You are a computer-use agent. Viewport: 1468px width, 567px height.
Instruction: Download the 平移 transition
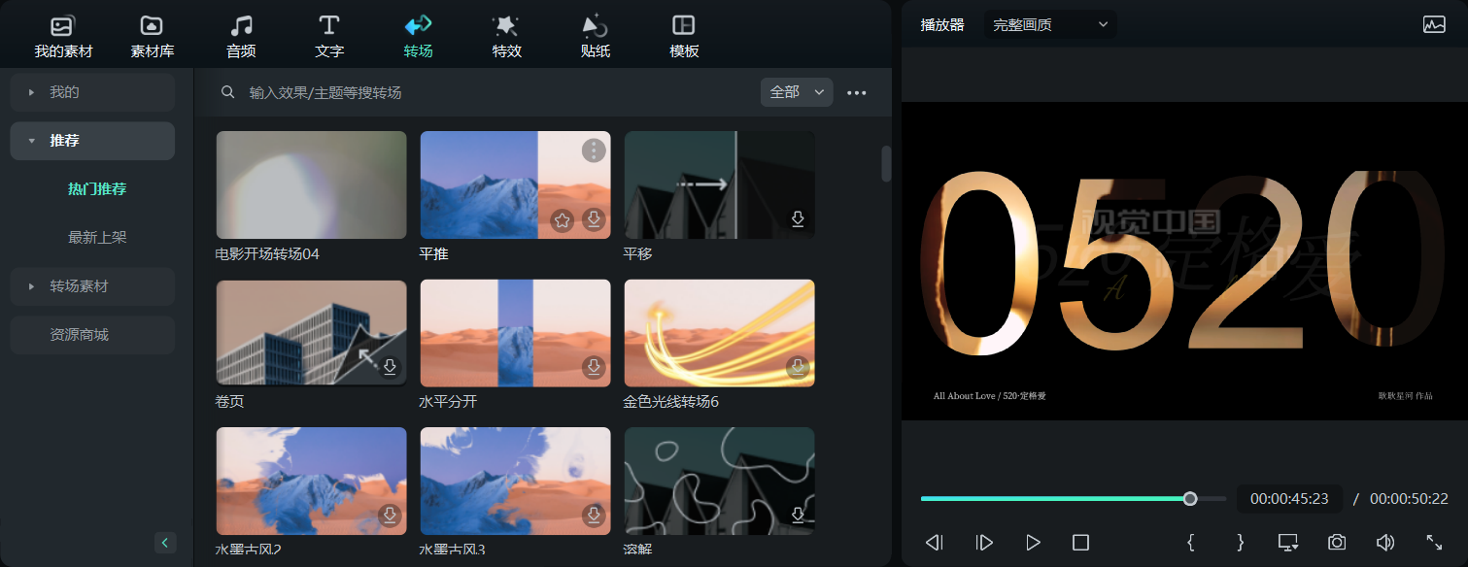(x=798, y=220)
